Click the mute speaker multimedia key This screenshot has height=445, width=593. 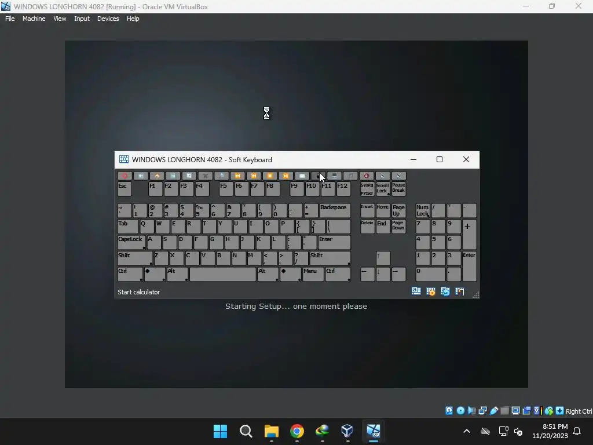point(367,176)
